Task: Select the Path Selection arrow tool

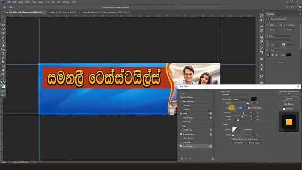Action: (3, 62)
